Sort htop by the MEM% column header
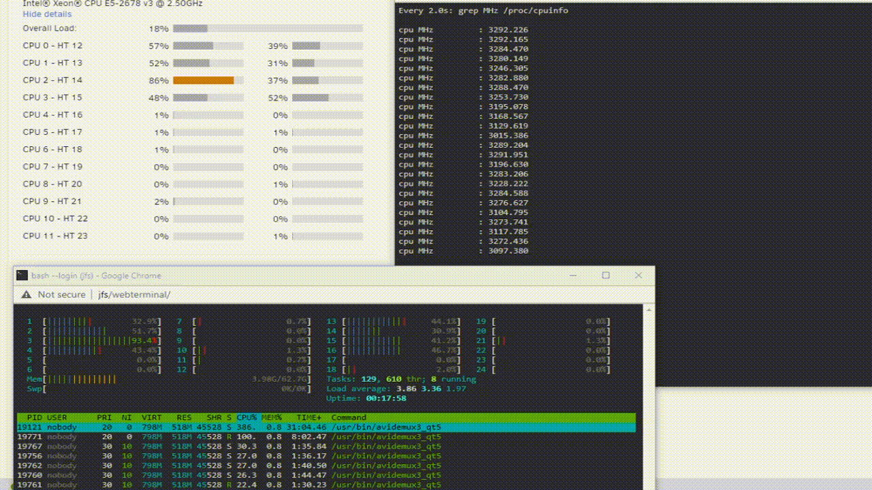 tap(272, 417)
